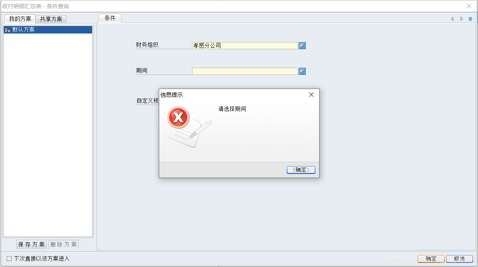
Task: Click the red error icon in dialog
Action: pos(179,118)
